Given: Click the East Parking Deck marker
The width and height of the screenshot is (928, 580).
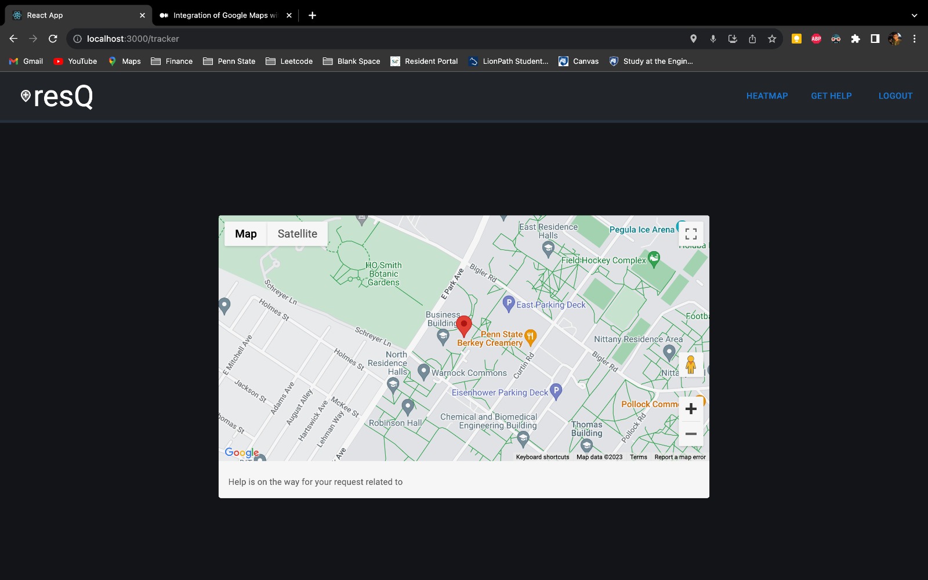Looking at the screenshot, I should point(509,303).
